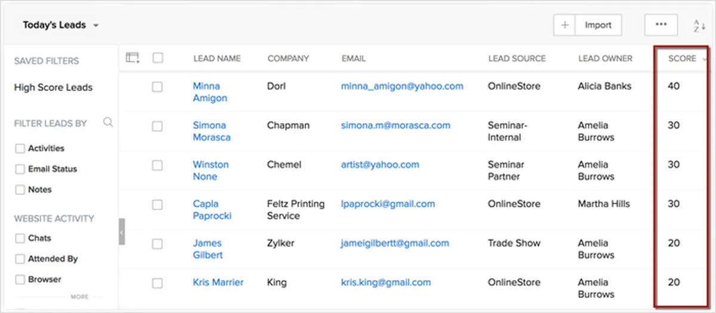Check the Chats website activity filter
716x313 pixels.
tap(20, 238)
